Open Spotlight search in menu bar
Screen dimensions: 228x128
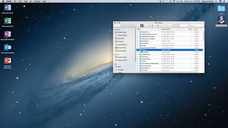[216, 1]
